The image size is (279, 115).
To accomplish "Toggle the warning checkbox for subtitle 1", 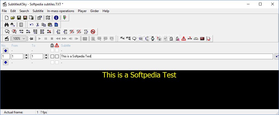I will [x=57, y=57].
